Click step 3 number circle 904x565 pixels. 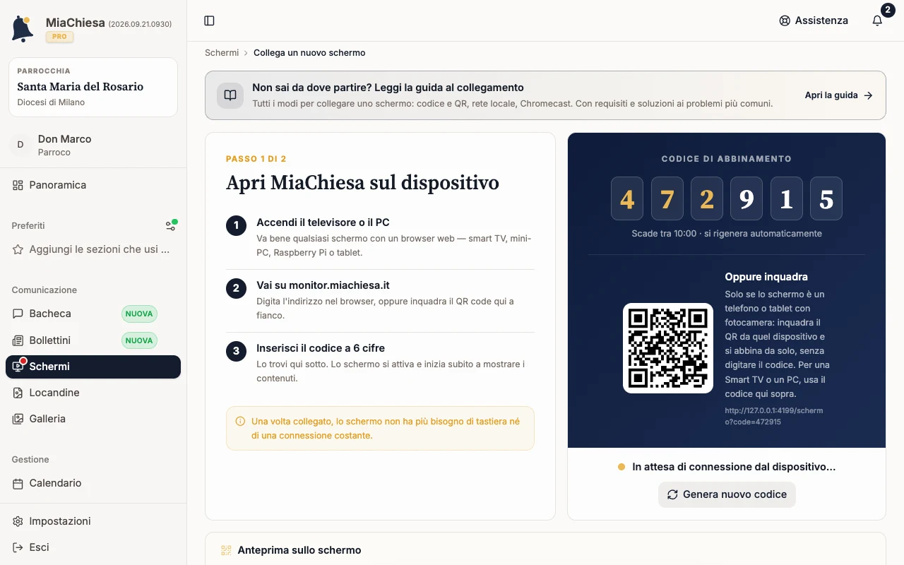[x=236, y=351]
